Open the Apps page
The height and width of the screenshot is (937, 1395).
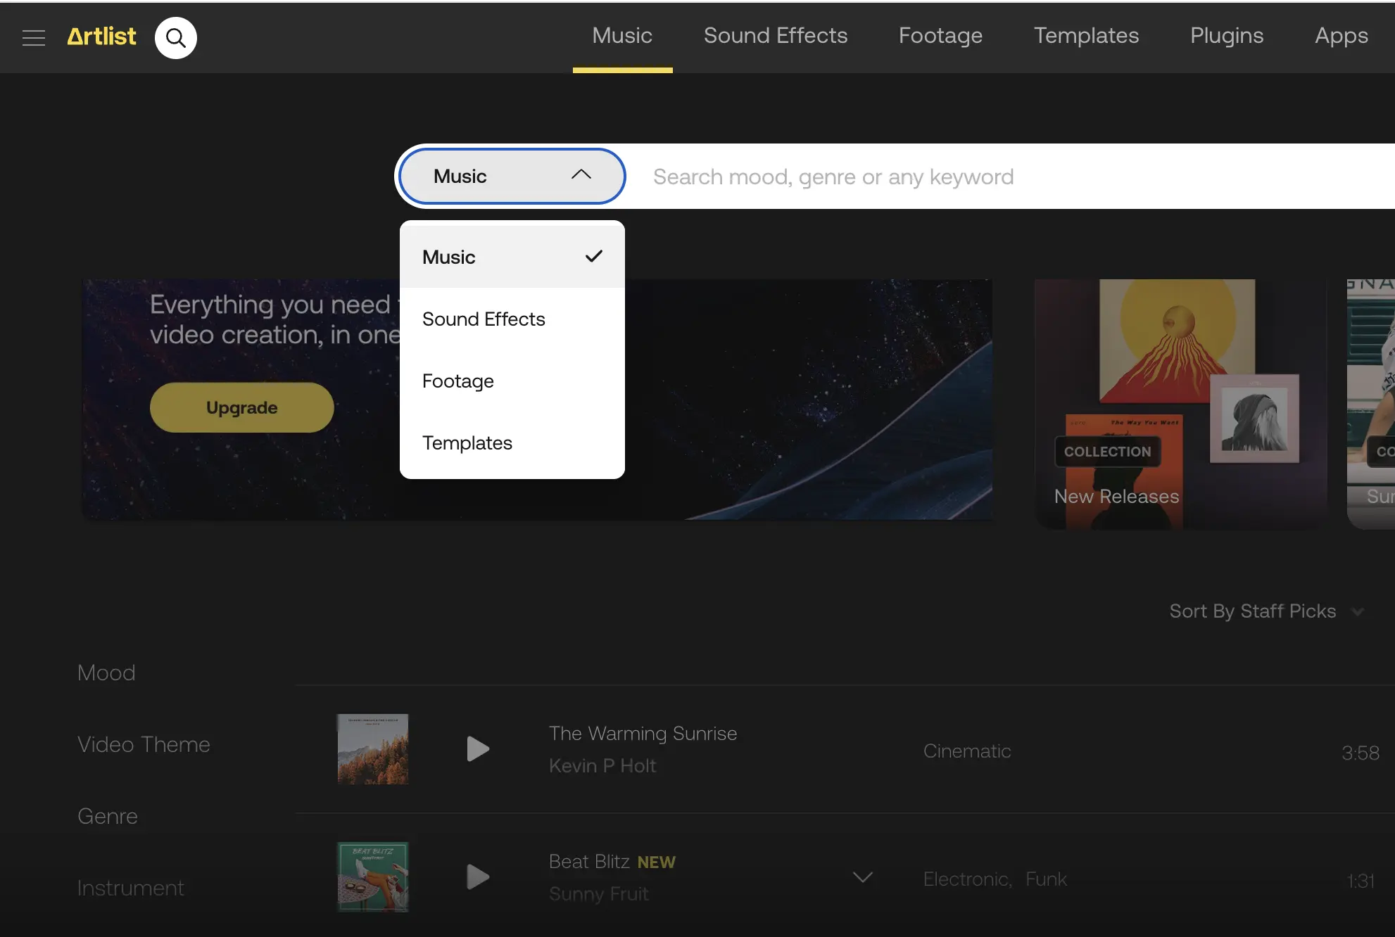1340,35
